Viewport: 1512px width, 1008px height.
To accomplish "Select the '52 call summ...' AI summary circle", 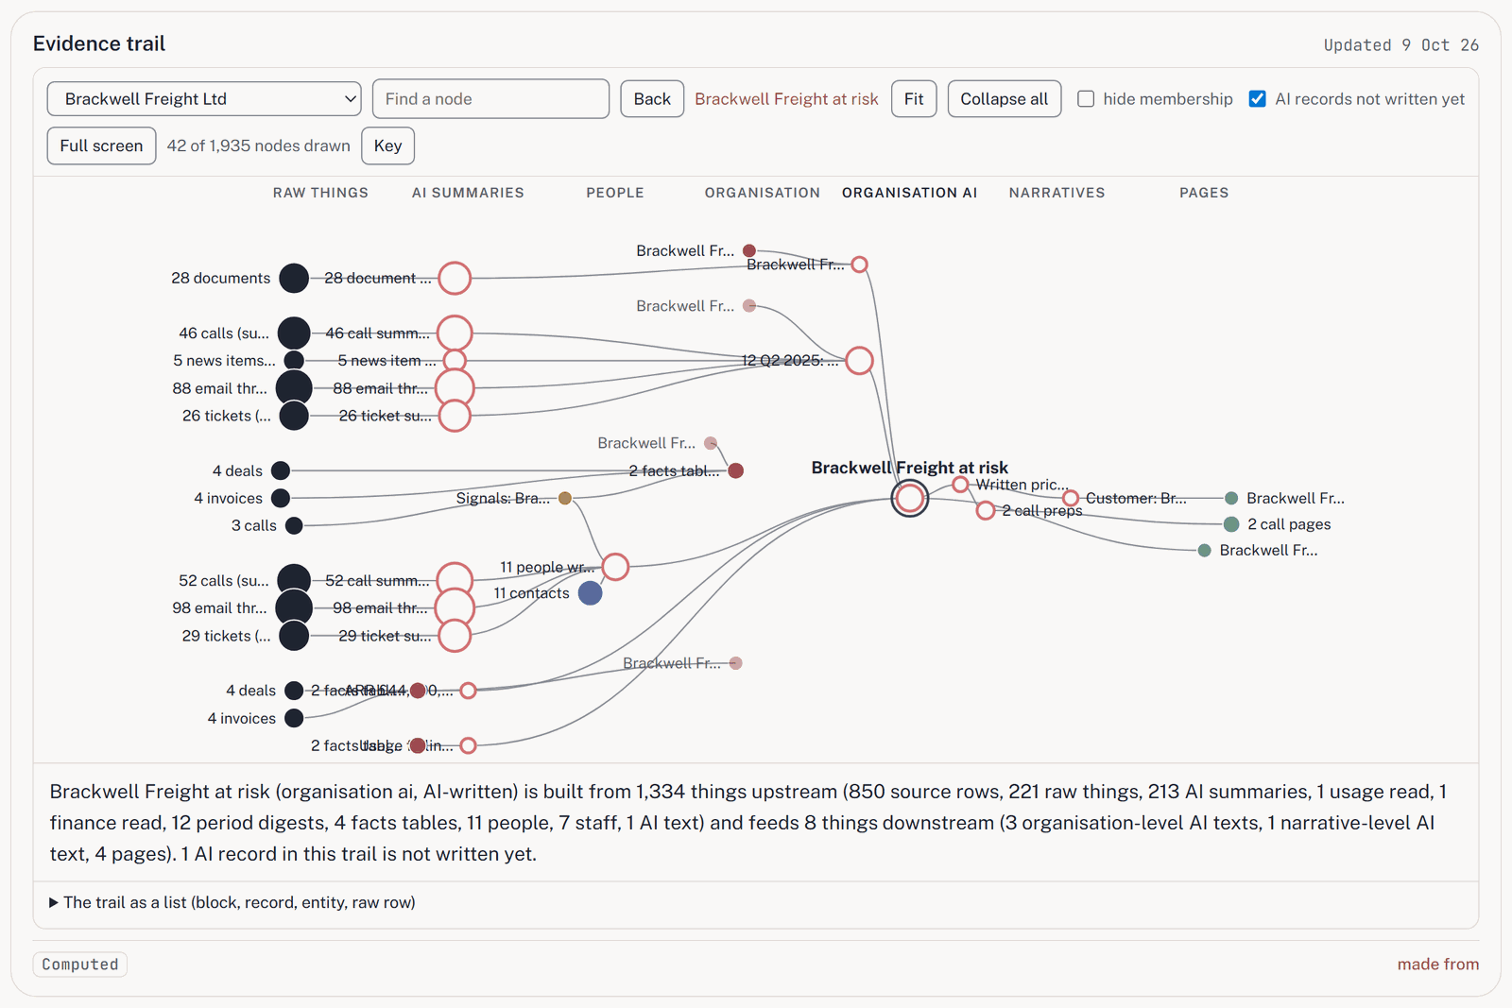I will click(455, 580).
